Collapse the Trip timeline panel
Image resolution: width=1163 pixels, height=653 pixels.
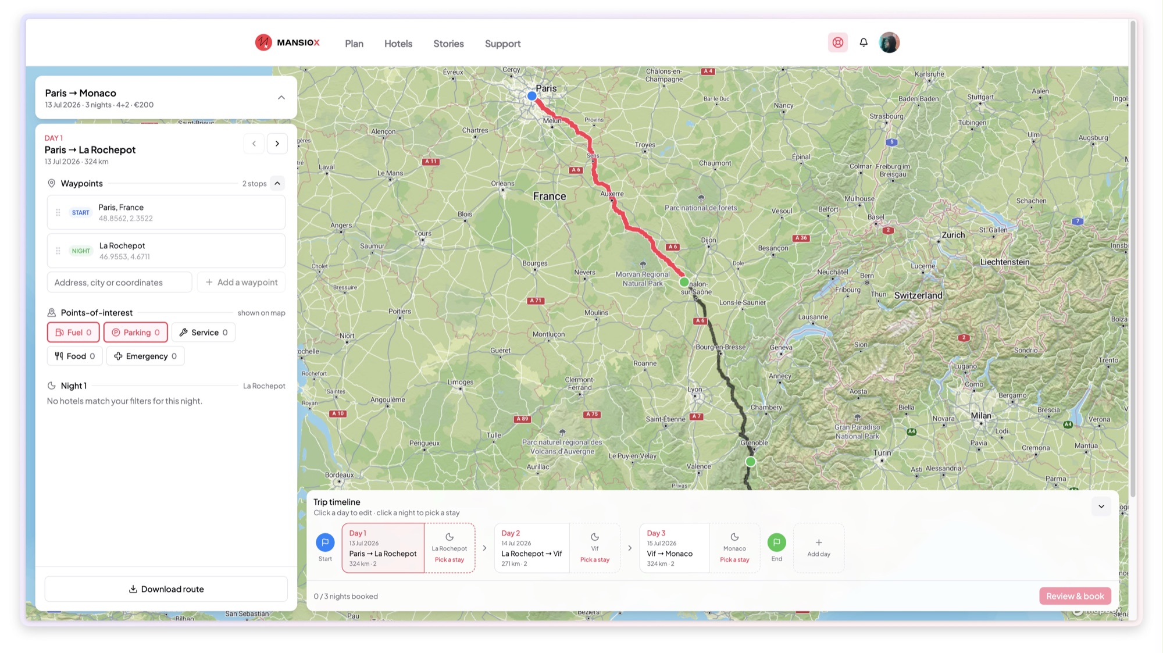1101,506
